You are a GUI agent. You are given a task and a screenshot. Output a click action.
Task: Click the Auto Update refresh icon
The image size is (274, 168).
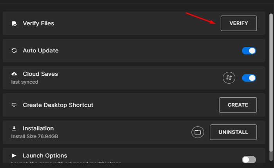pyautogui.click(x=14, y=51)
